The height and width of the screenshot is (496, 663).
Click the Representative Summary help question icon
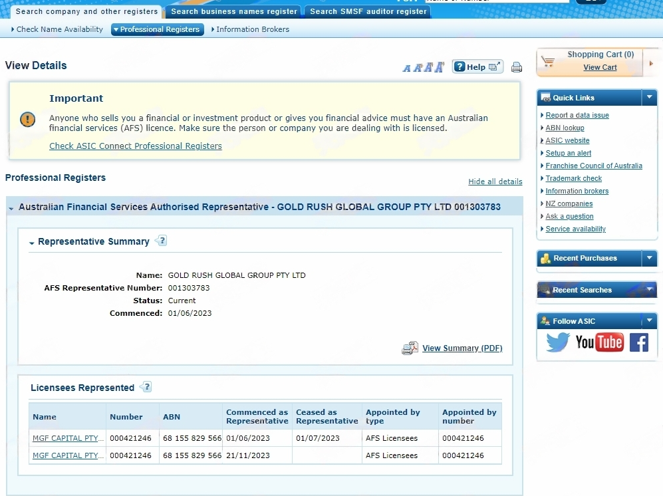click(161, 241)
